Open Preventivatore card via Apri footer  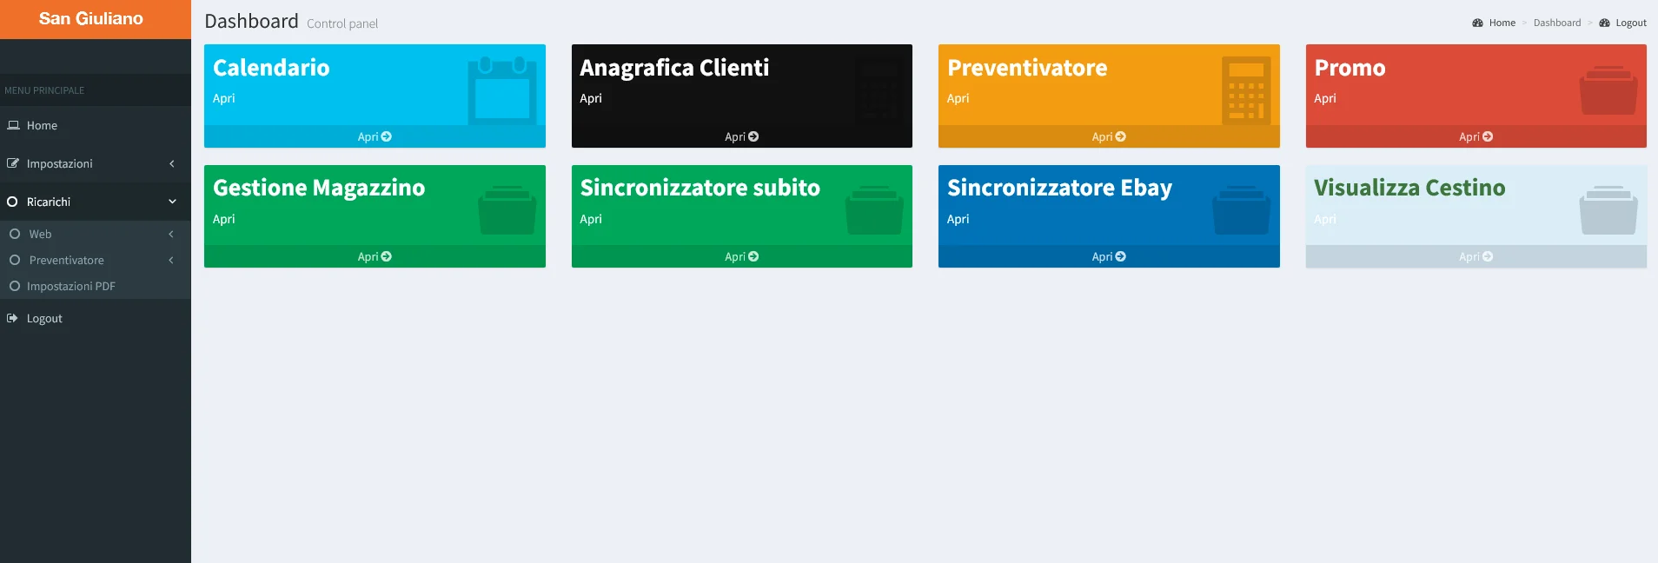[x=1109, y=136]
